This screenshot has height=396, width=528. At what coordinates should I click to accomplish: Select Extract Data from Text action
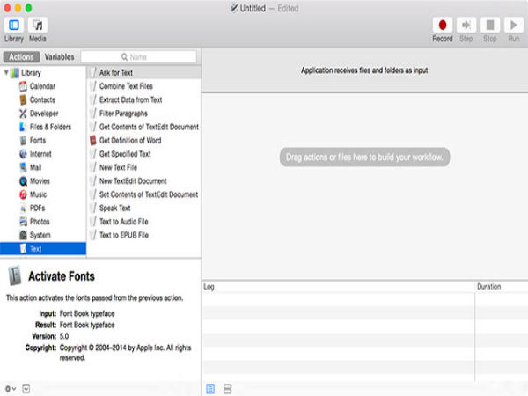[x=144, y=99]
